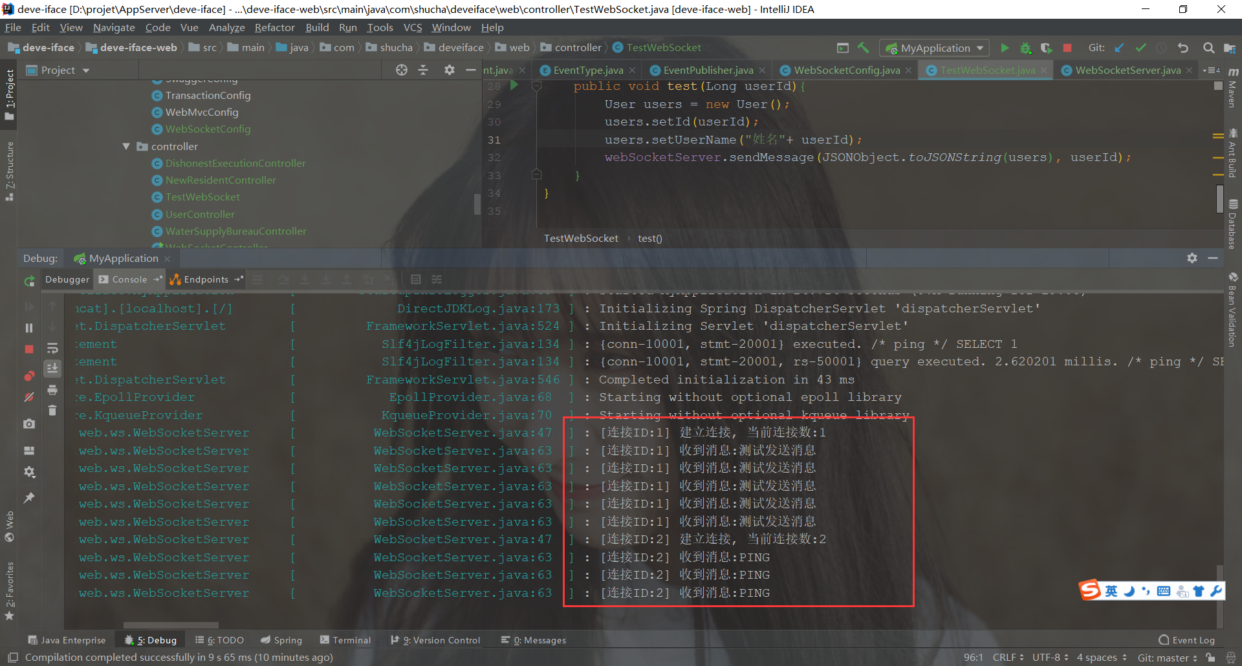
Task: Toggle the tool window bars icon (status bar corner)
Action: (13, 658)
